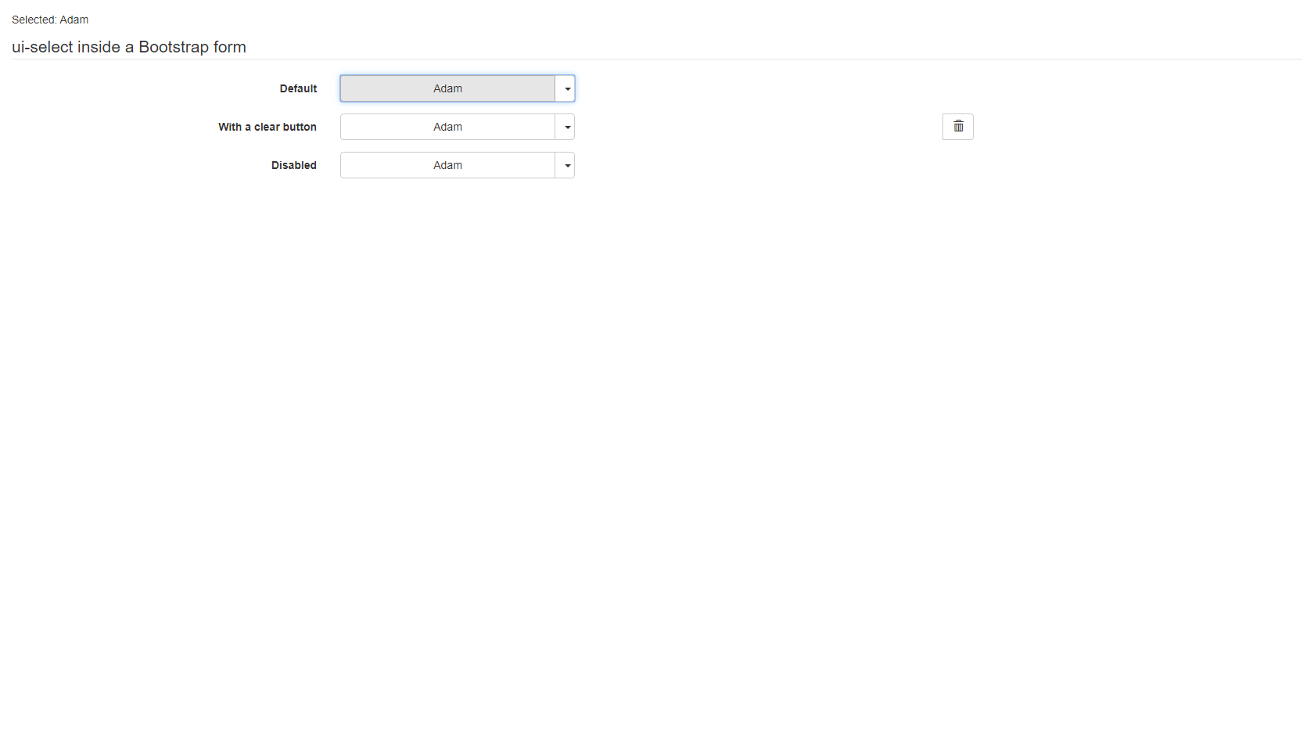
Task: Expand the Default row caret arrow
Action: click(x=565, y=88)
